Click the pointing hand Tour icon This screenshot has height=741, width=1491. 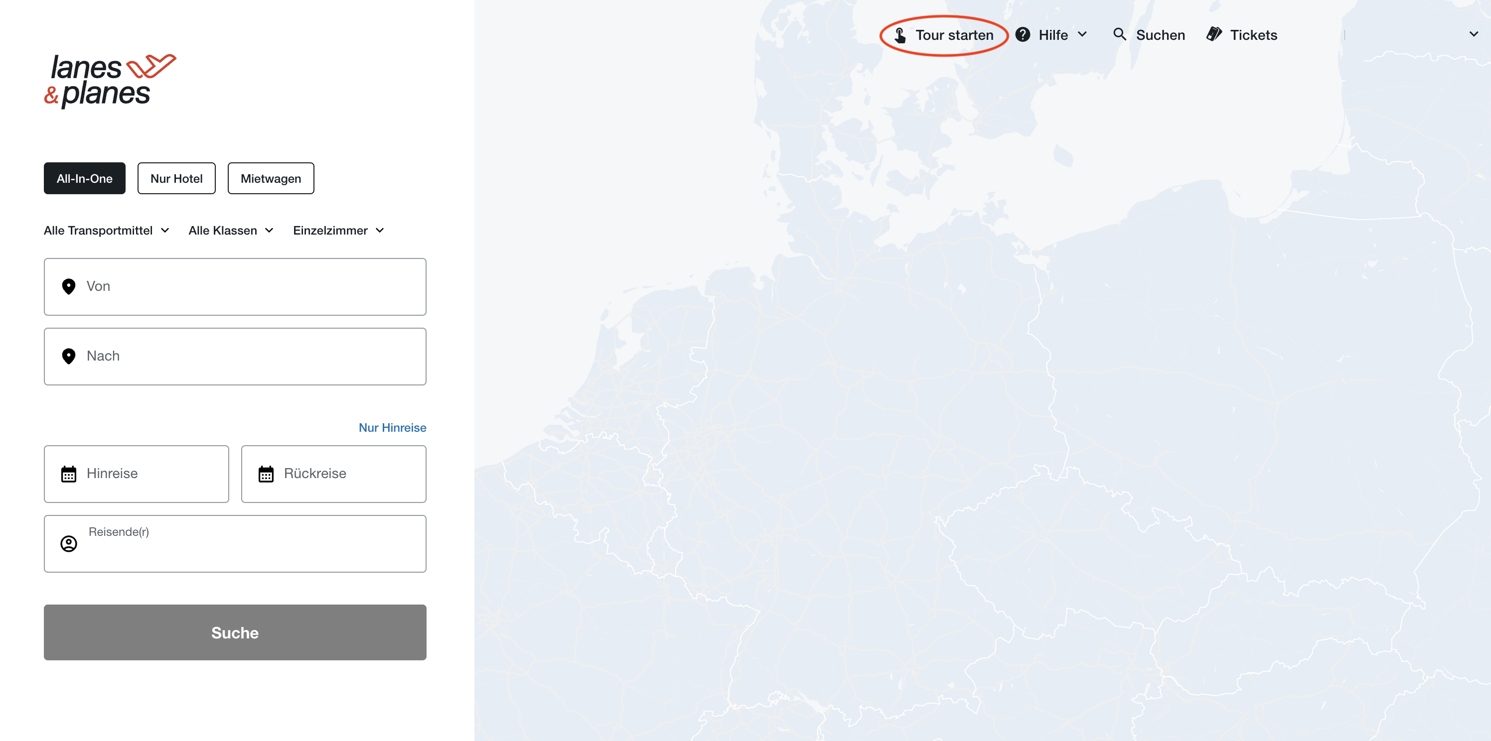click(x=900, y=35)
